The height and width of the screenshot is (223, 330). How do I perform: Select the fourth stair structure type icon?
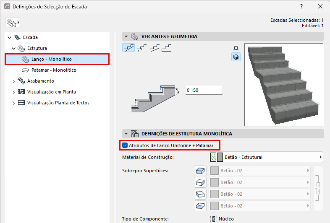[x=167, y=48]
